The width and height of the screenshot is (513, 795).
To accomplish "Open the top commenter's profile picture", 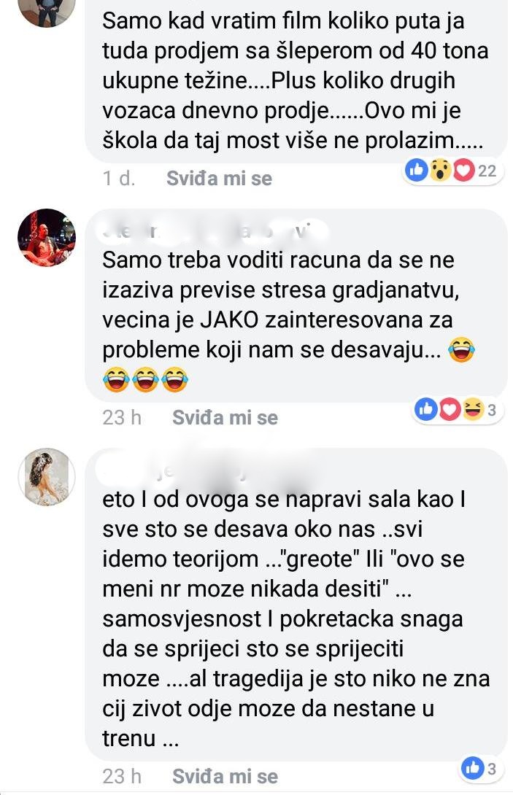I will (47, 12).
